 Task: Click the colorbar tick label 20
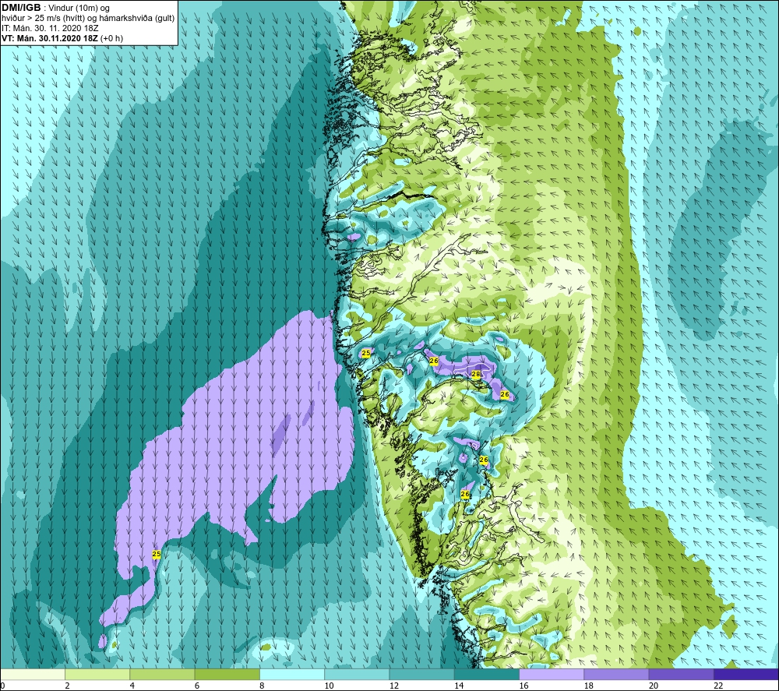click(x=654, y=686)
